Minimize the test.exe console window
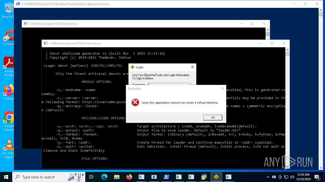 [241, 24]
